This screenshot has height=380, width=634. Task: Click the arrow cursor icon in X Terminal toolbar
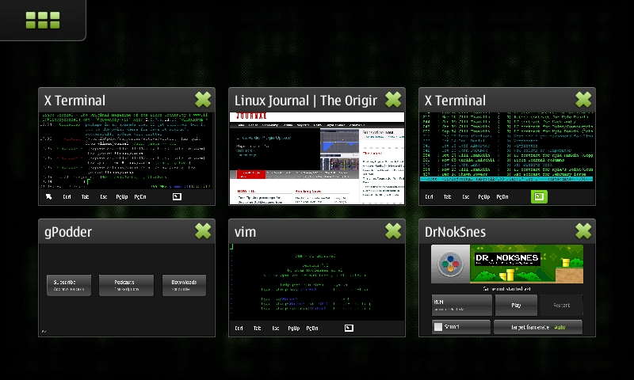click(48, 196)
